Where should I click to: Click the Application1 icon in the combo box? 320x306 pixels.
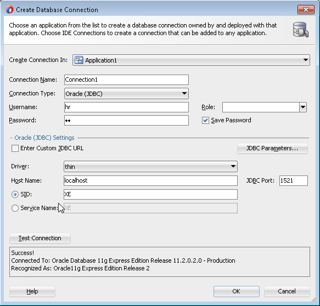pyautogui.click(x=79, y=60)
